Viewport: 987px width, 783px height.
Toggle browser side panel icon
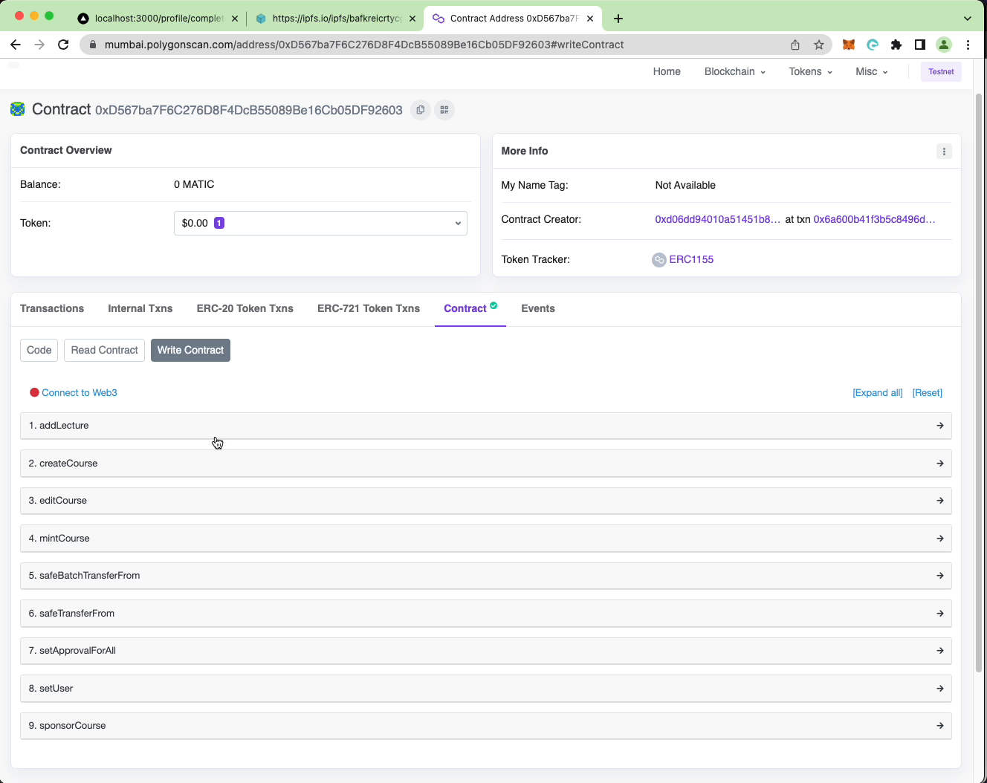[920, 45]
